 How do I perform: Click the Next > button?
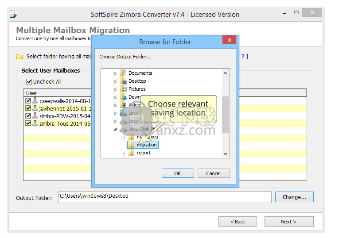point(289,222)
